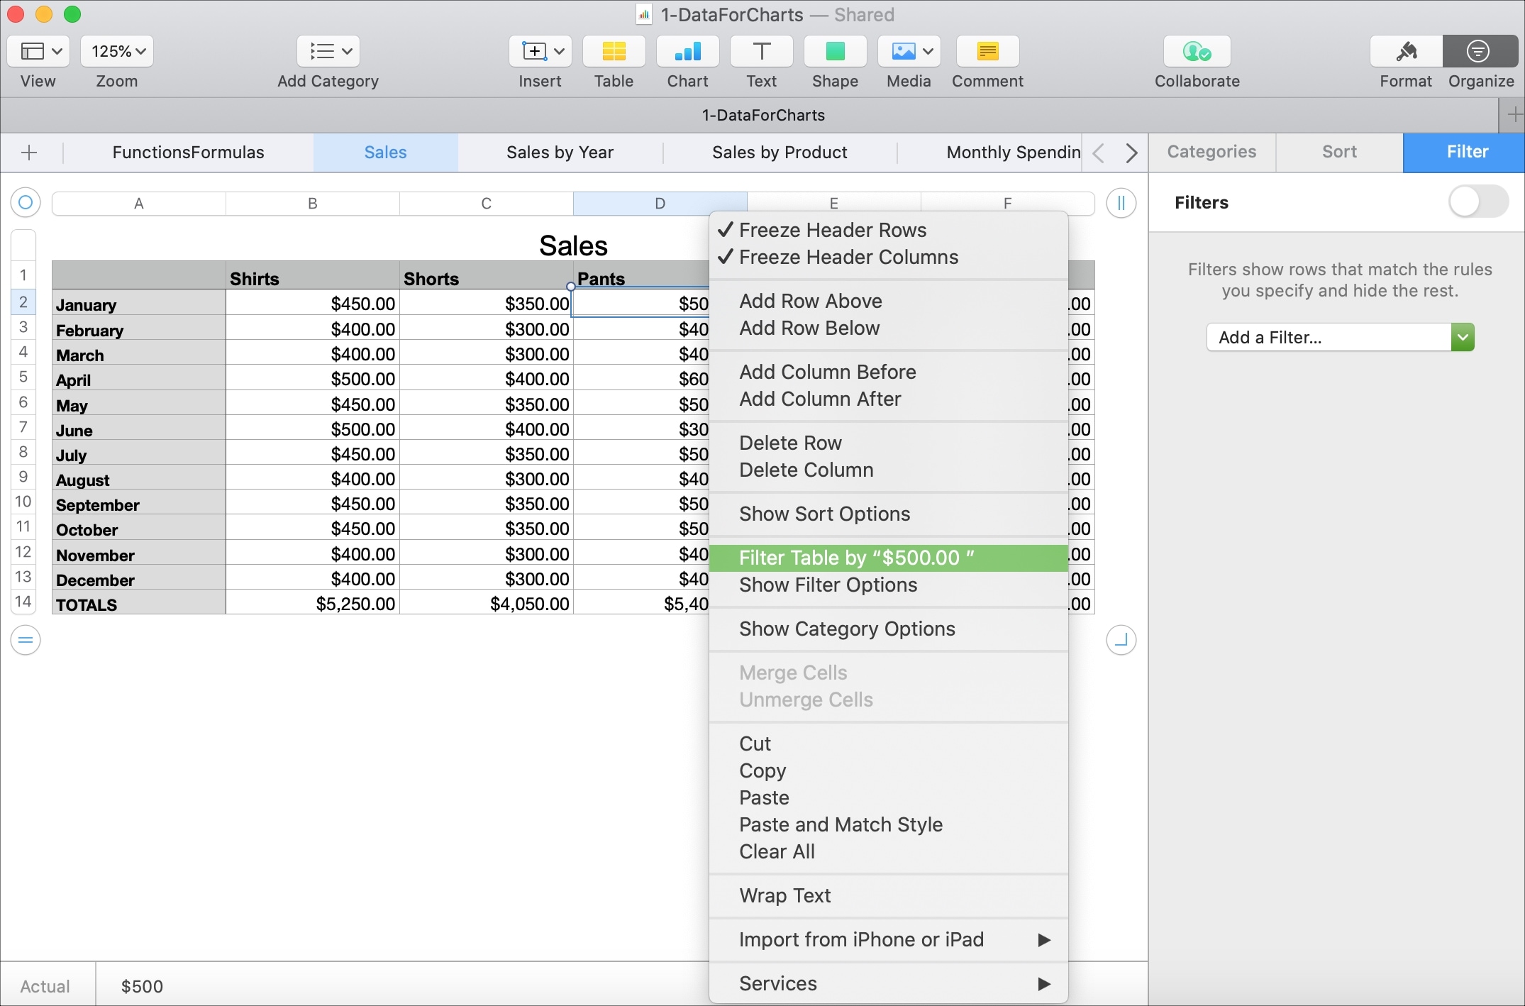Open the Format inspector
Viewport: 1525px width, 1006px height.
1406,51
